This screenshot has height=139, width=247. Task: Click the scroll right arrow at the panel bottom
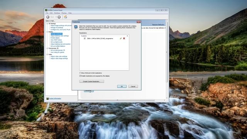165,100
